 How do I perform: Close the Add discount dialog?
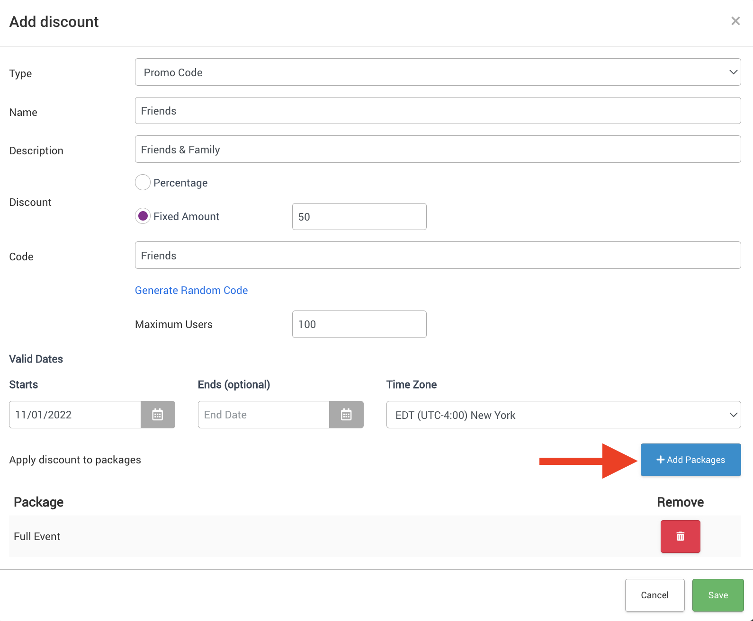coord(735,21)
